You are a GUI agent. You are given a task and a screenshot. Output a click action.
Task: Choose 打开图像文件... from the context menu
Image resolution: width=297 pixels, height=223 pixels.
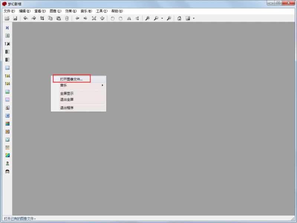pyautogui.click(x=74, y=79)
